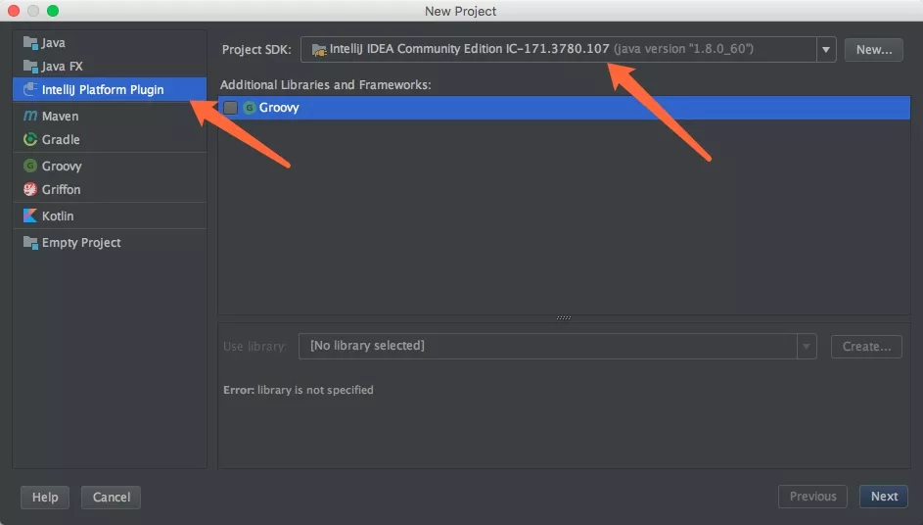Select the Java project type icon
This screenshot has height=525, width=923.
coord(30,42)
